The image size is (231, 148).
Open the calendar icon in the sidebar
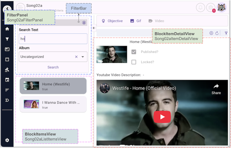(7, 80)
